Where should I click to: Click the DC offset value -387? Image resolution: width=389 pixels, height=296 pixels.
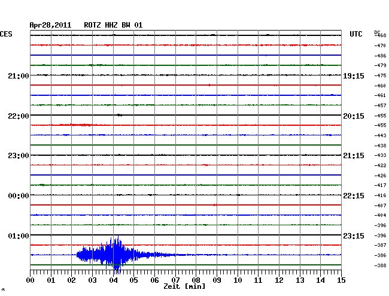coord(380,245)
